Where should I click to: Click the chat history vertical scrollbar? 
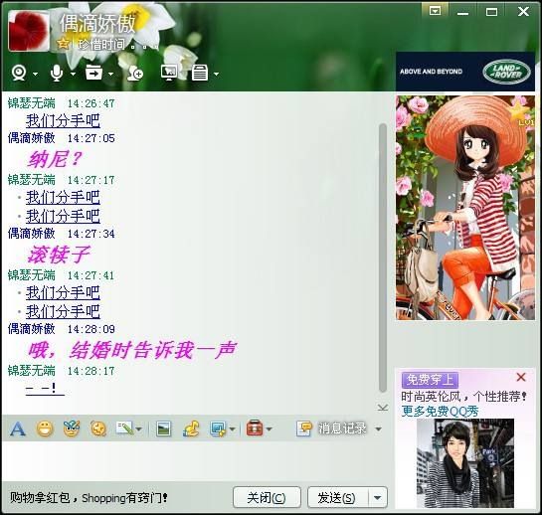tap(382, 257)
